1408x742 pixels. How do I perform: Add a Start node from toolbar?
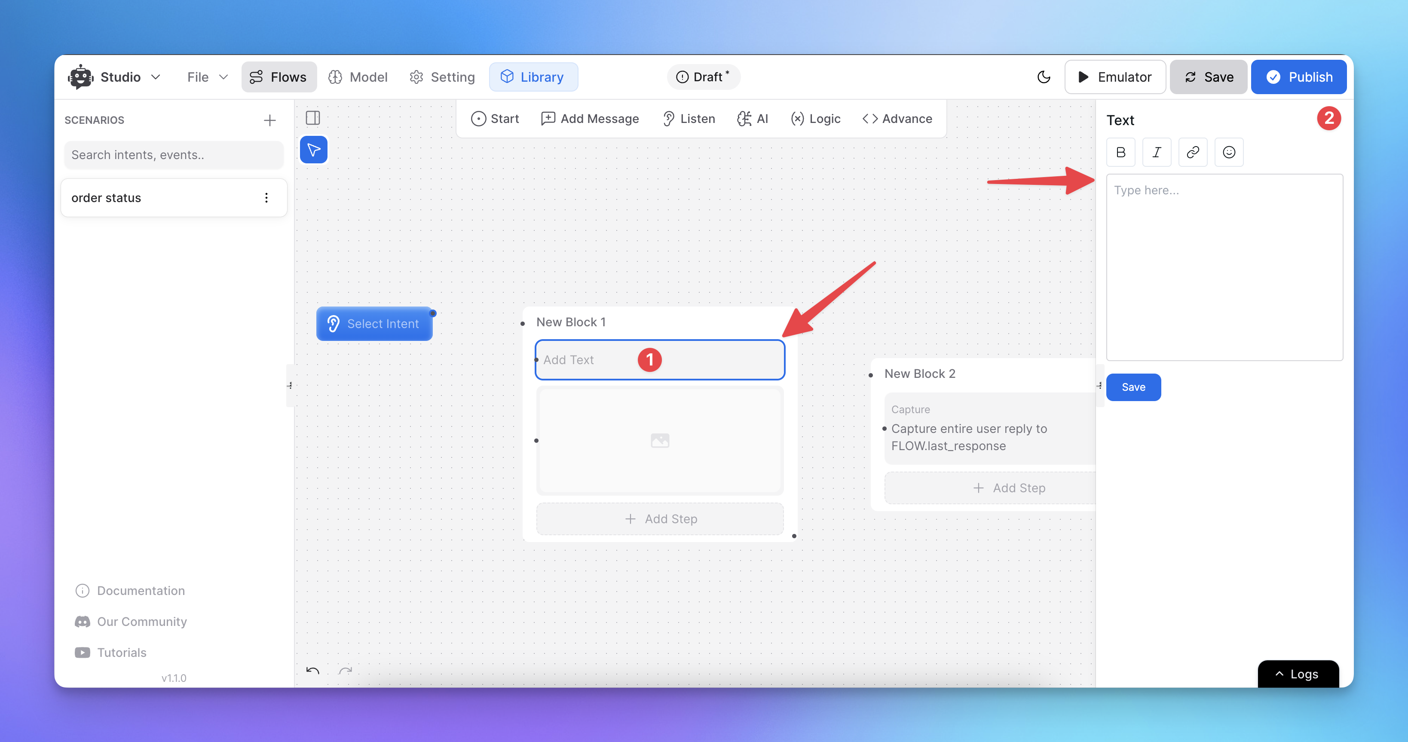495,119
